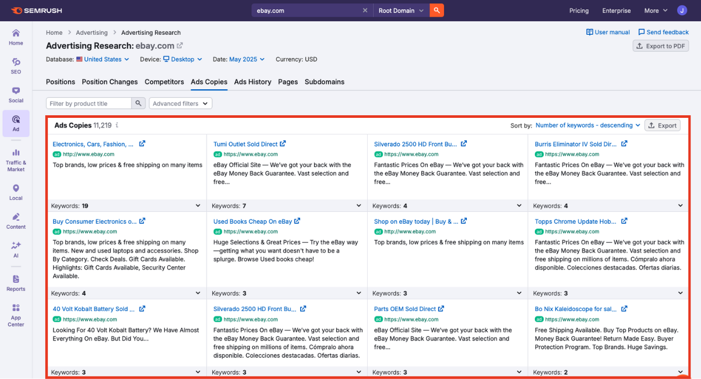Switch to the Position Changes tab
Image resolution: width=701 pixels, height=379 pixels.
(x=110, y=82)
